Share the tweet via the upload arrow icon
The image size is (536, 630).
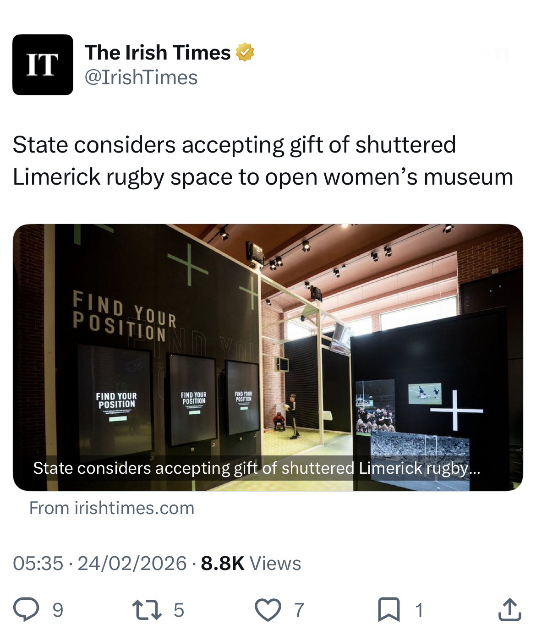click(x=509, y=610)
